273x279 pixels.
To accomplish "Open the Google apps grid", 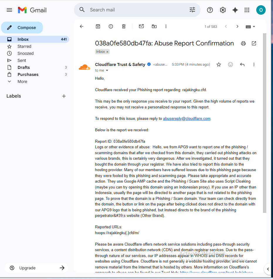I will [247, 10].
